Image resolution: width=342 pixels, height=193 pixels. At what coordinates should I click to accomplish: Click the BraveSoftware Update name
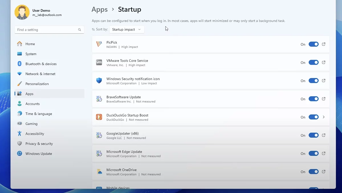tap(123, 97)
